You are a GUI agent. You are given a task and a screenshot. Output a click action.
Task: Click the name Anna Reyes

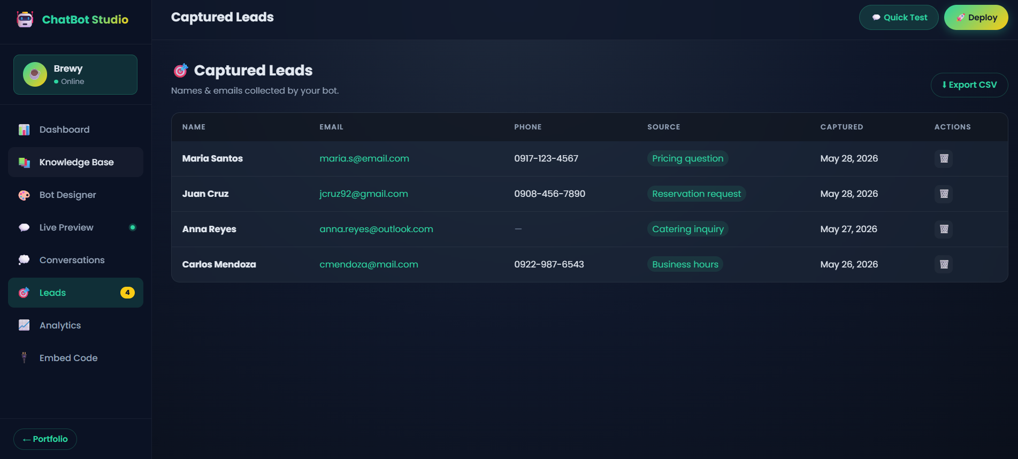pos(209,229)
